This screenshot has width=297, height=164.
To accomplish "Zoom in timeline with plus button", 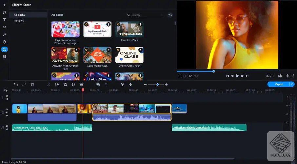I will coord(166,84).
